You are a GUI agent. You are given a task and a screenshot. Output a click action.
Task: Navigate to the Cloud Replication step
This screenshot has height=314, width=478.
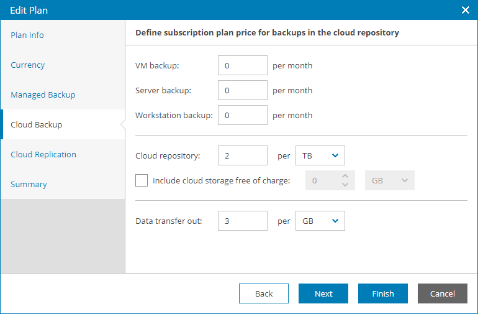point(43,154)
